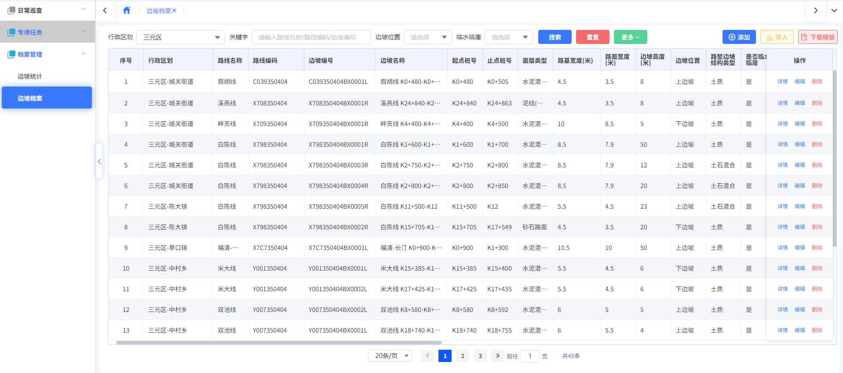Open 详情 for row 4 白陈线 K1+600
843x373 pixels.
click(783, 145)
